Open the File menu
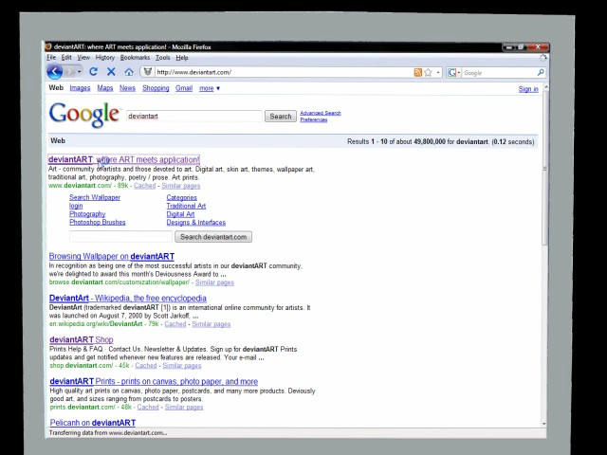607x455 pixels. click(51, 58)
